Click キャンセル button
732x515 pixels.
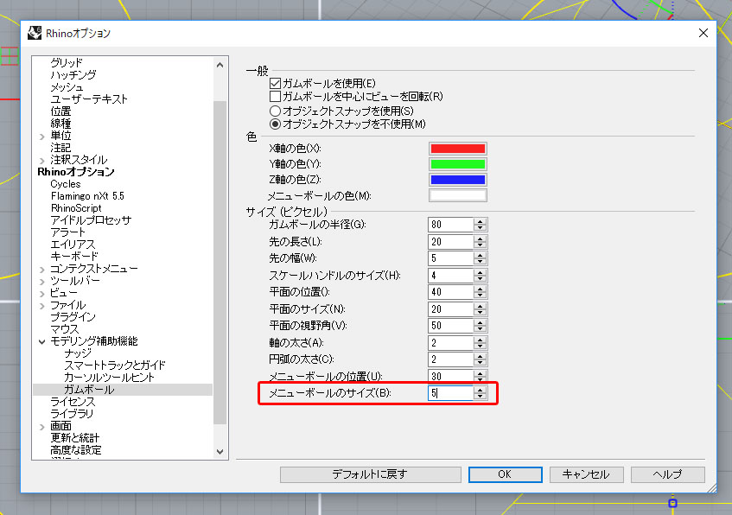tap(586, 474)
